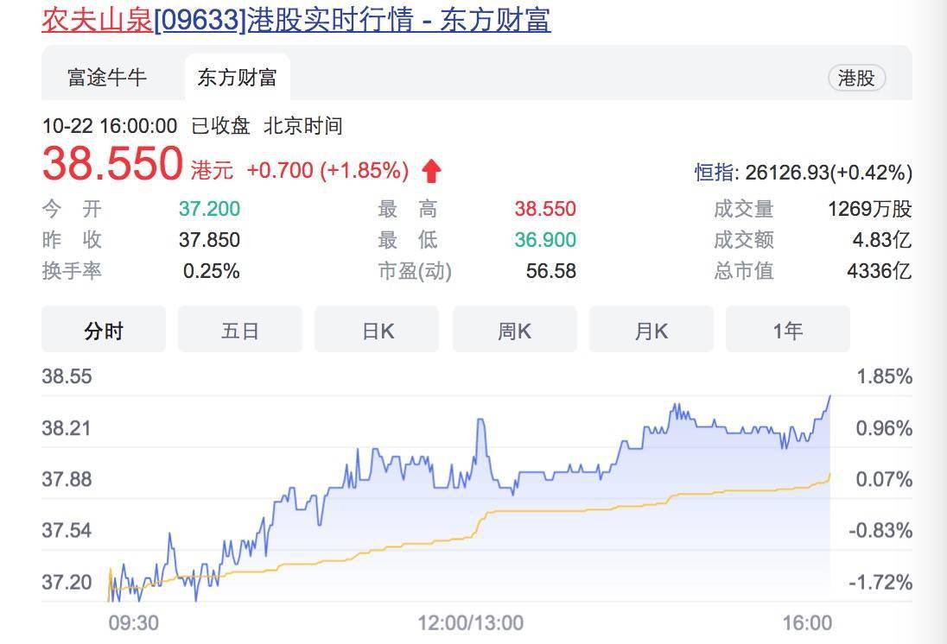Open the 分时 intraday chart view
Image resolution: width=947 pixels, height=644 pixels.
[103, 329]
